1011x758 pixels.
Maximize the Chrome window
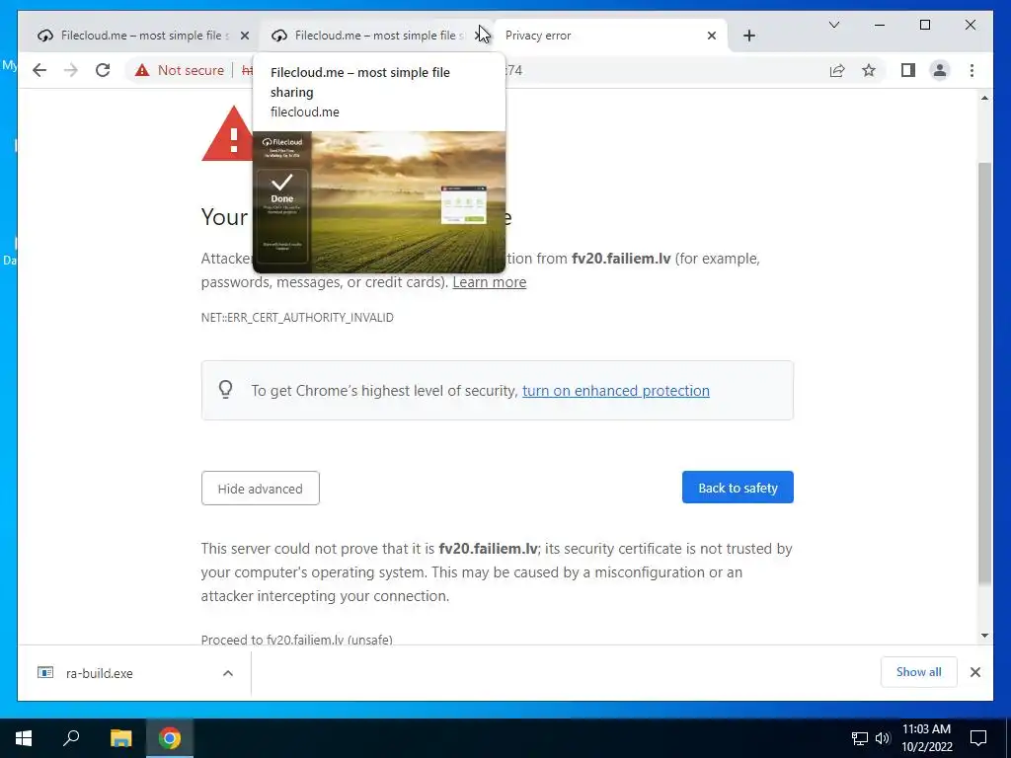pos(924,25)
